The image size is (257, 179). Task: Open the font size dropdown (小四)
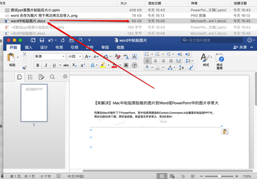(80, 56)
